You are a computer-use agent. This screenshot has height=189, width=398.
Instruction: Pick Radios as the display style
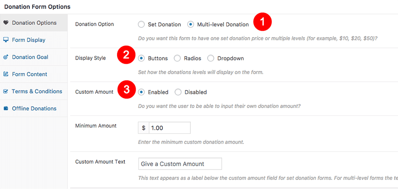(x=177, y=58)
